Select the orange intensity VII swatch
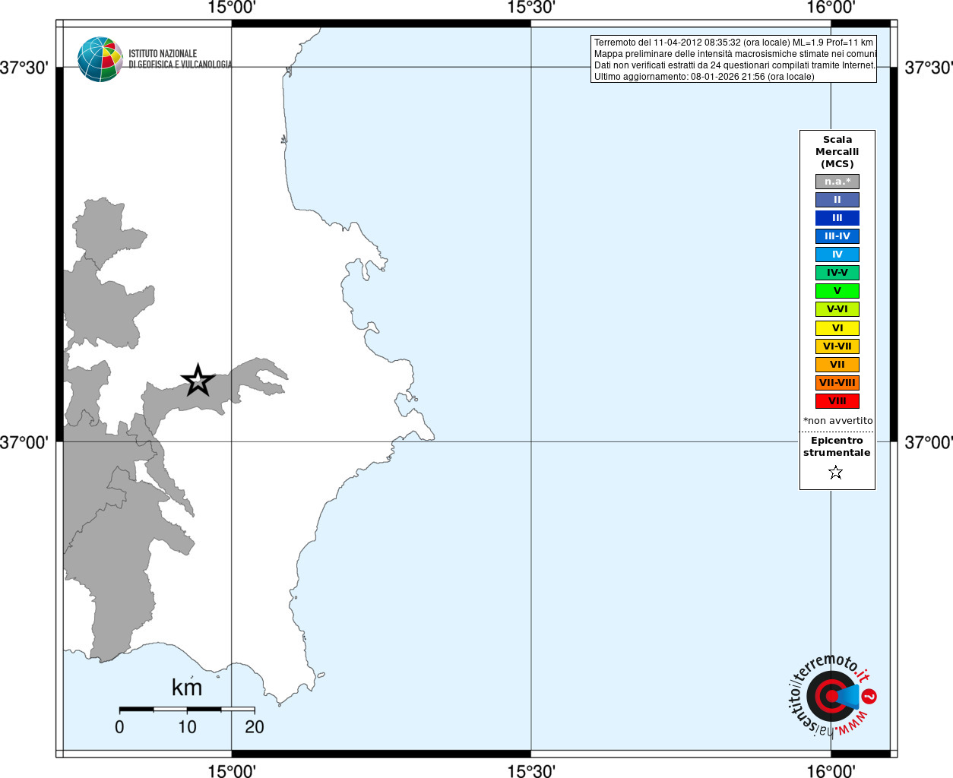 point(837,365)
